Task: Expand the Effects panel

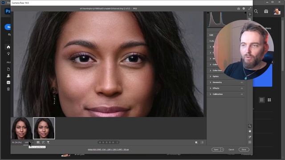Action: pos(211,88)
